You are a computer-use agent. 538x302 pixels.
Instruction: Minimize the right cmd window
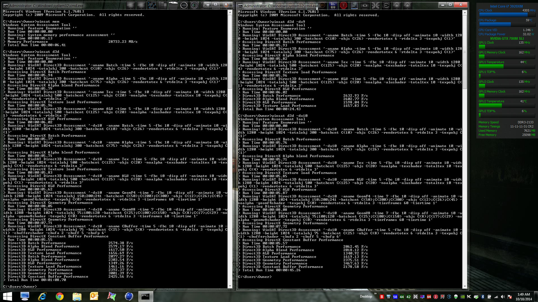[x=442, y=4]
